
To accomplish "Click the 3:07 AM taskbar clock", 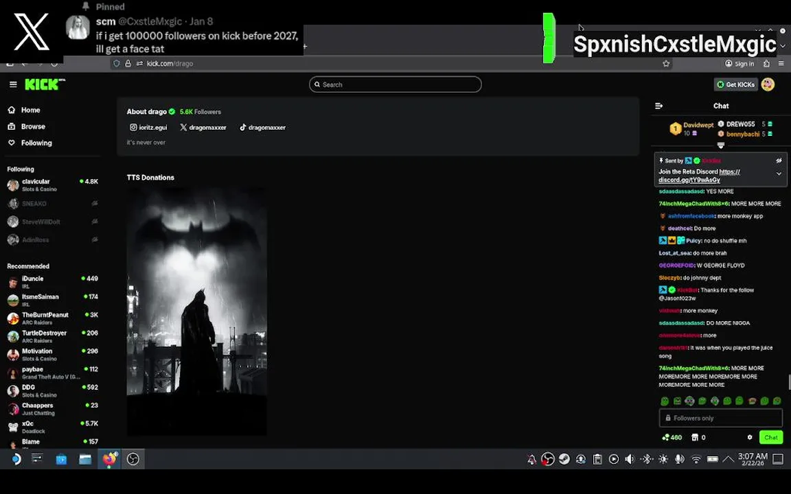I will (x=753, y=459).
